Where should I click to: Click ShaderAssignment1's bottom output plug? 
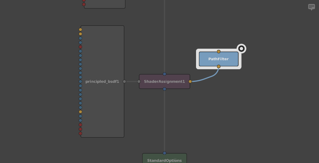tap(165, 89)
